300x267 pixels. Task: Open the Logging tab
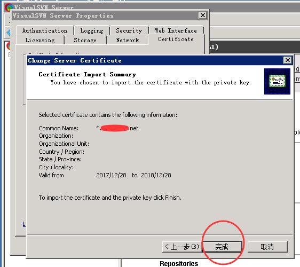click(92, 30)
